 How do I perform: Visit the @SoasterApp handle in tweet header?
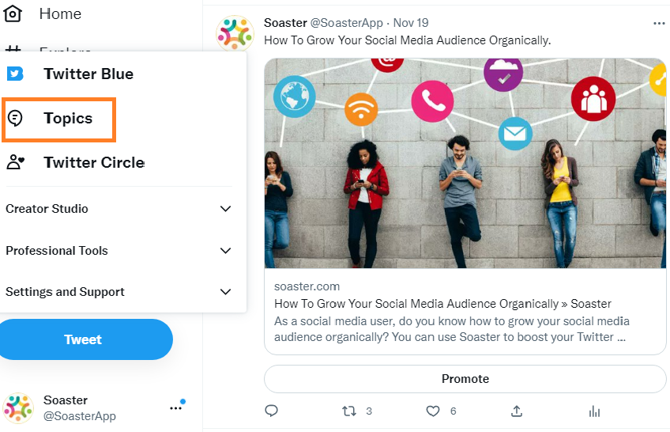click(x=346, y=23)
